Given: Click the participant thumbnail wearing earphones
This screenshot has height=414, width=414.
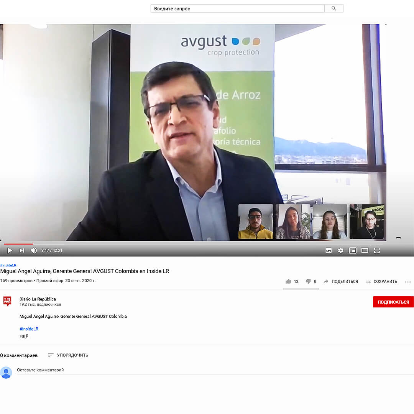Looking at the screenshot, I should pyautogui.click(x=367, y=222).
